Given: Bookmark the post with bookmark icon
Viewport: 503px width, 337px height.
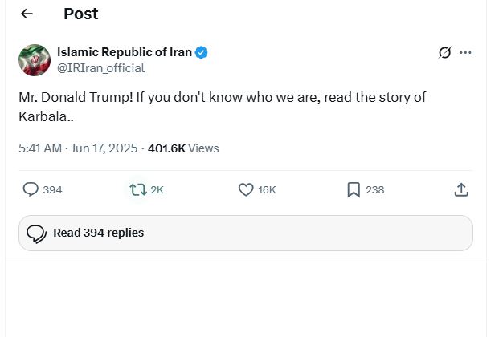Looking at the screenshot, I should click(x=354, y=189).
